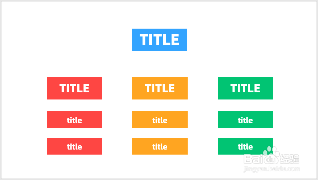Click the TITLE text inside green box

pyautogui.click(x=245, y=88)
